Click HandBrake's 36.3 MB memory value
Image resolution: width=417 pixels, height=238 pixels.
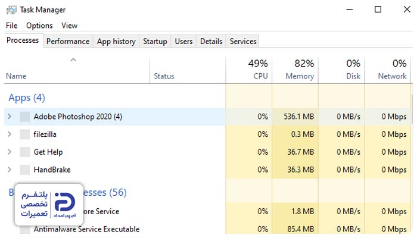coord(300,170)
